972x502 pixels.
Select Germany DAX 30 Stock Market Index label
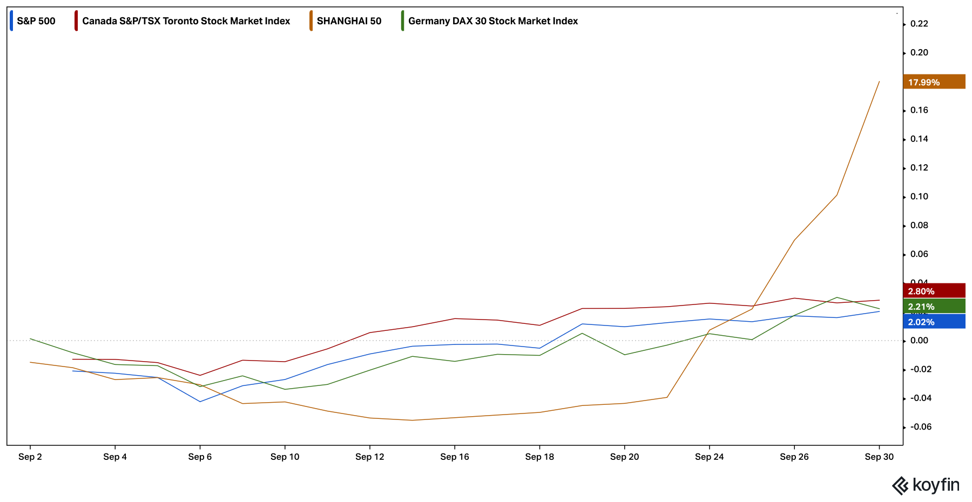click(492, 21)
